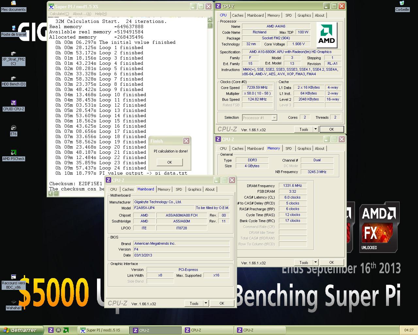Screen dimensions: 418x335
Task: Expand Processor #1 selection dropdown
Action: [274, 117]
